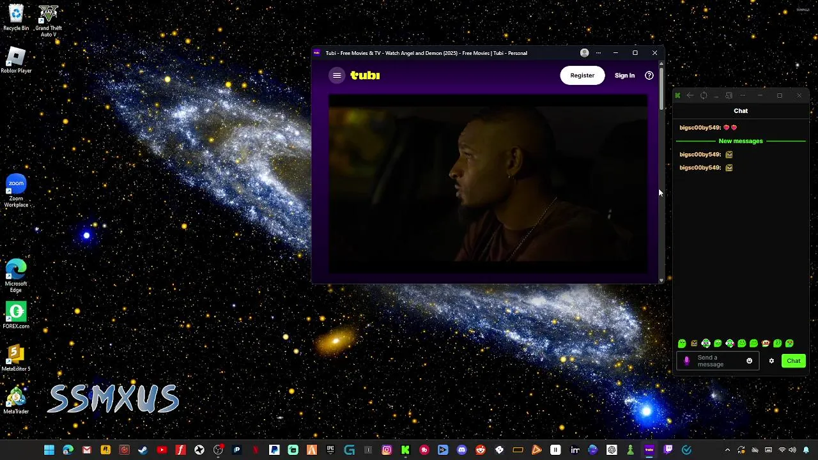The image size is (818, 460).
Task: Open the Windows Start menu
Action: pos(49,450)
